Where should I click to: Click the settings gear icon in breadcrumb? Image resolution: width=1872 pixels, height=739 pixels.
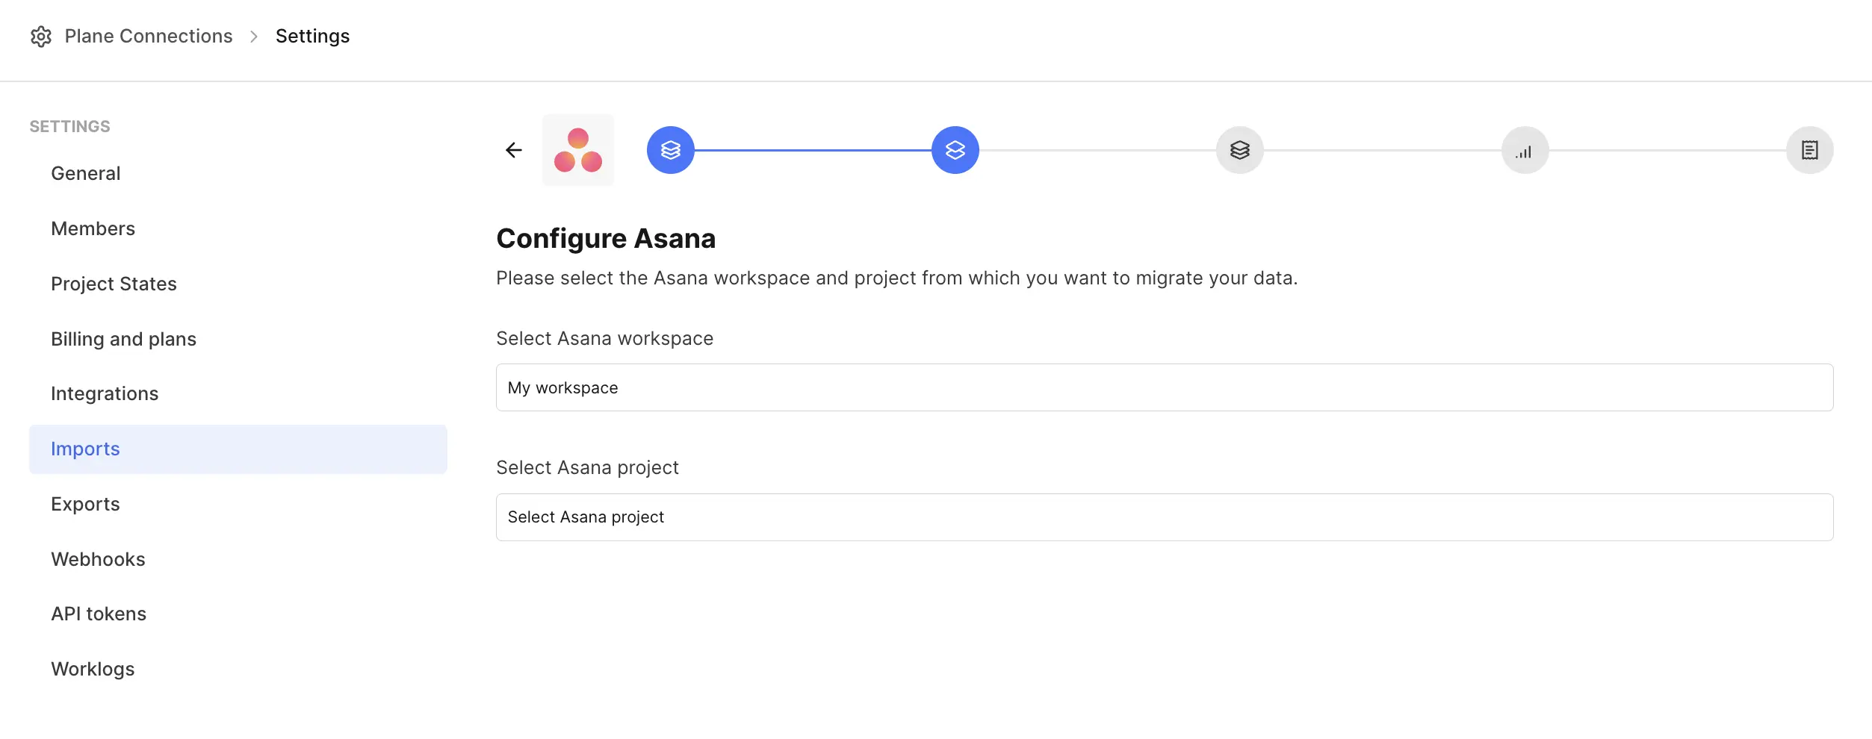pos(41,36)
